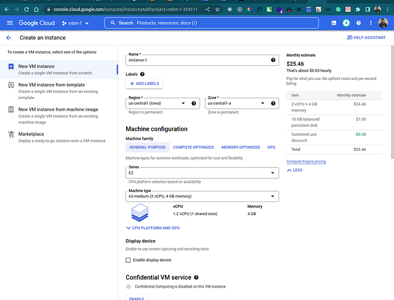Screen dimensions: 394x300
Task: Click the ADD LABELS button
Action: coord(144,84)
